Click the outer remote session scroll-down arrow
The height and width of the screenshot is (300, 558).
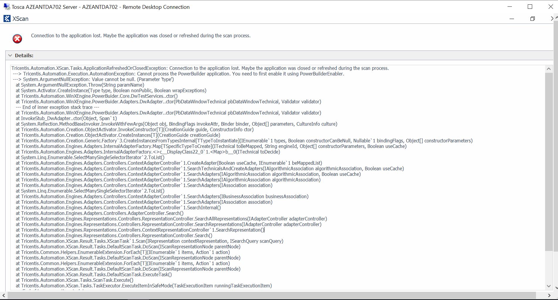coord(556,288)
